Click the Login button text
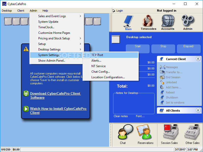The width and height of the screenshot is (203, 152). click(120, 11)
